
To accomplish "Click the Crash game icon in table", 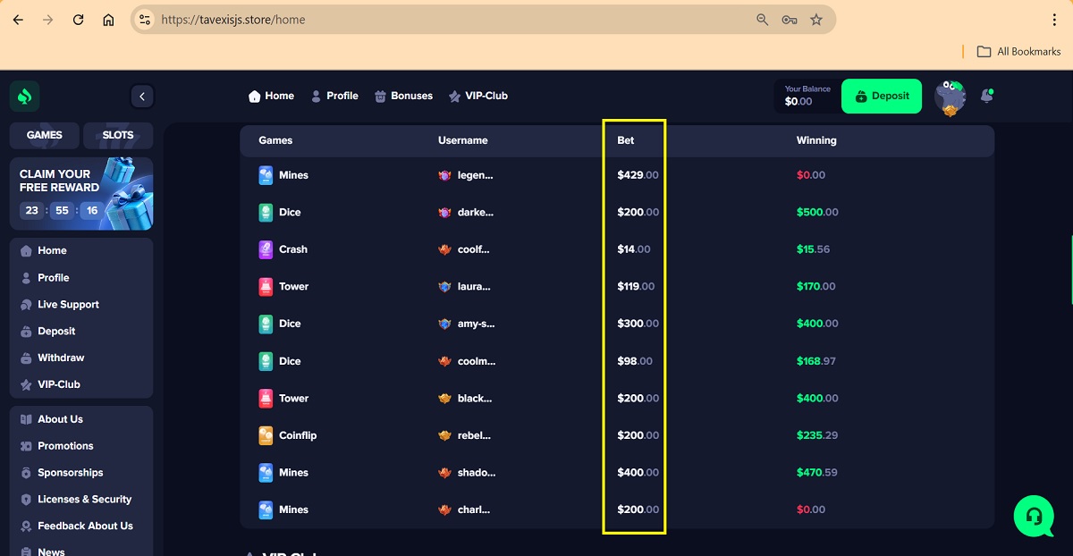I will [266, 249].
